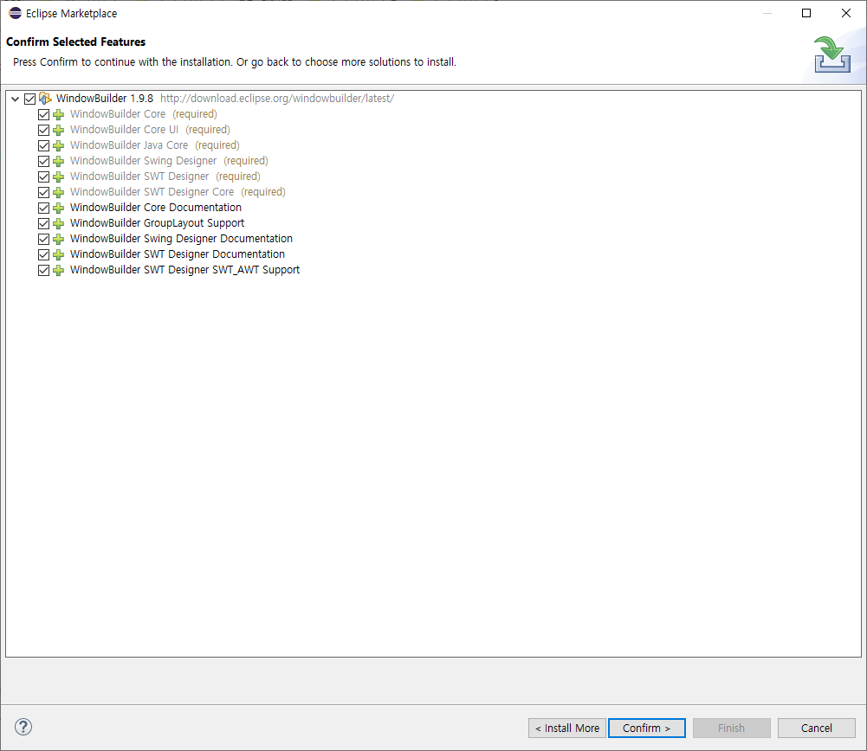
Task: Click plus icon beside Swing Designer Documentation
Action: pos(58,239)
